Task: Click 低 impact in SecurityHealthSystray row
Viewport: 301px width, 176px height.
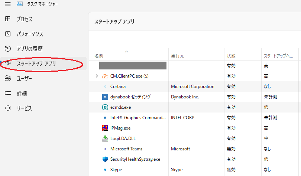Action: point(266,159)
